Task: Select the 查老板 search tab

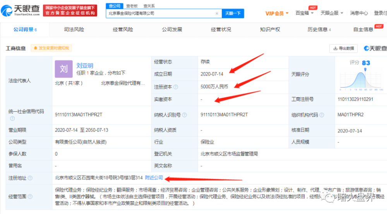Action: (132, 6)
